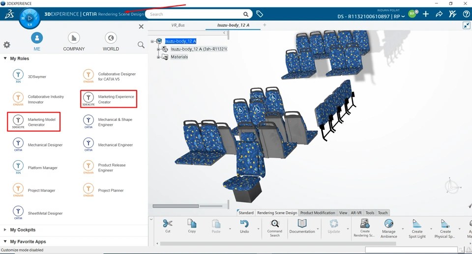
Task: Switch to the WORLD tab
Action: click(x=111, y=42)
